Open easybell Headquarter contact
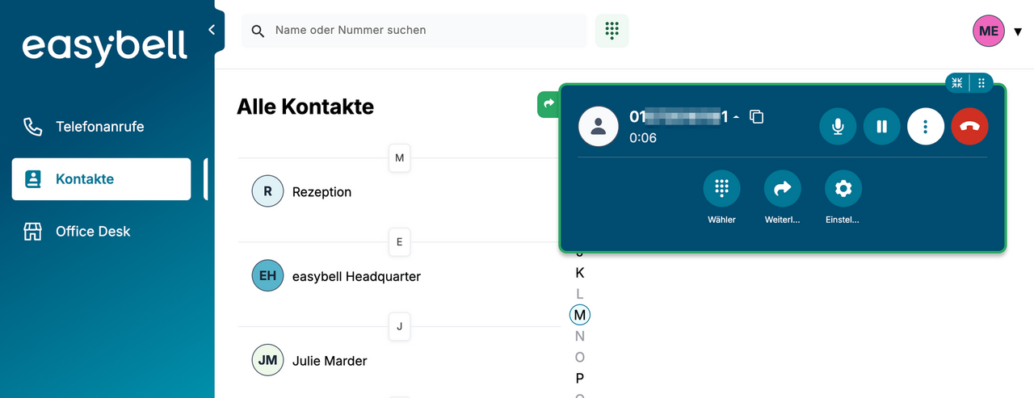 [355, 276]
